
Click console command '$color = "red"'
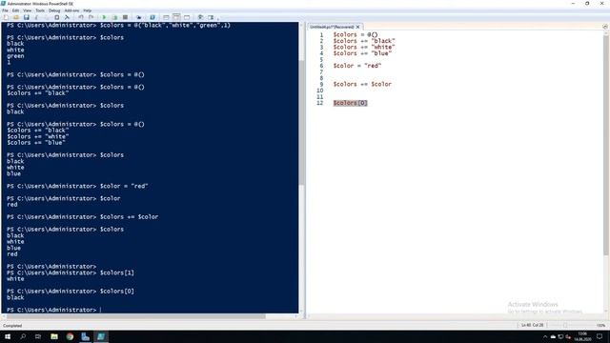tap(124, 186)
